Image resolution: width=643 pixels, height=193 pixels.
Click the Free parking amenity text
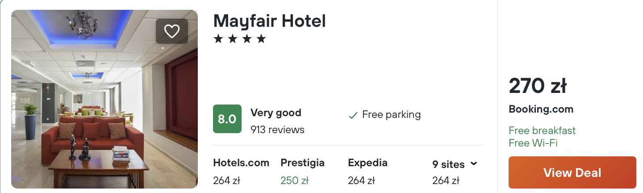point(391,115)
